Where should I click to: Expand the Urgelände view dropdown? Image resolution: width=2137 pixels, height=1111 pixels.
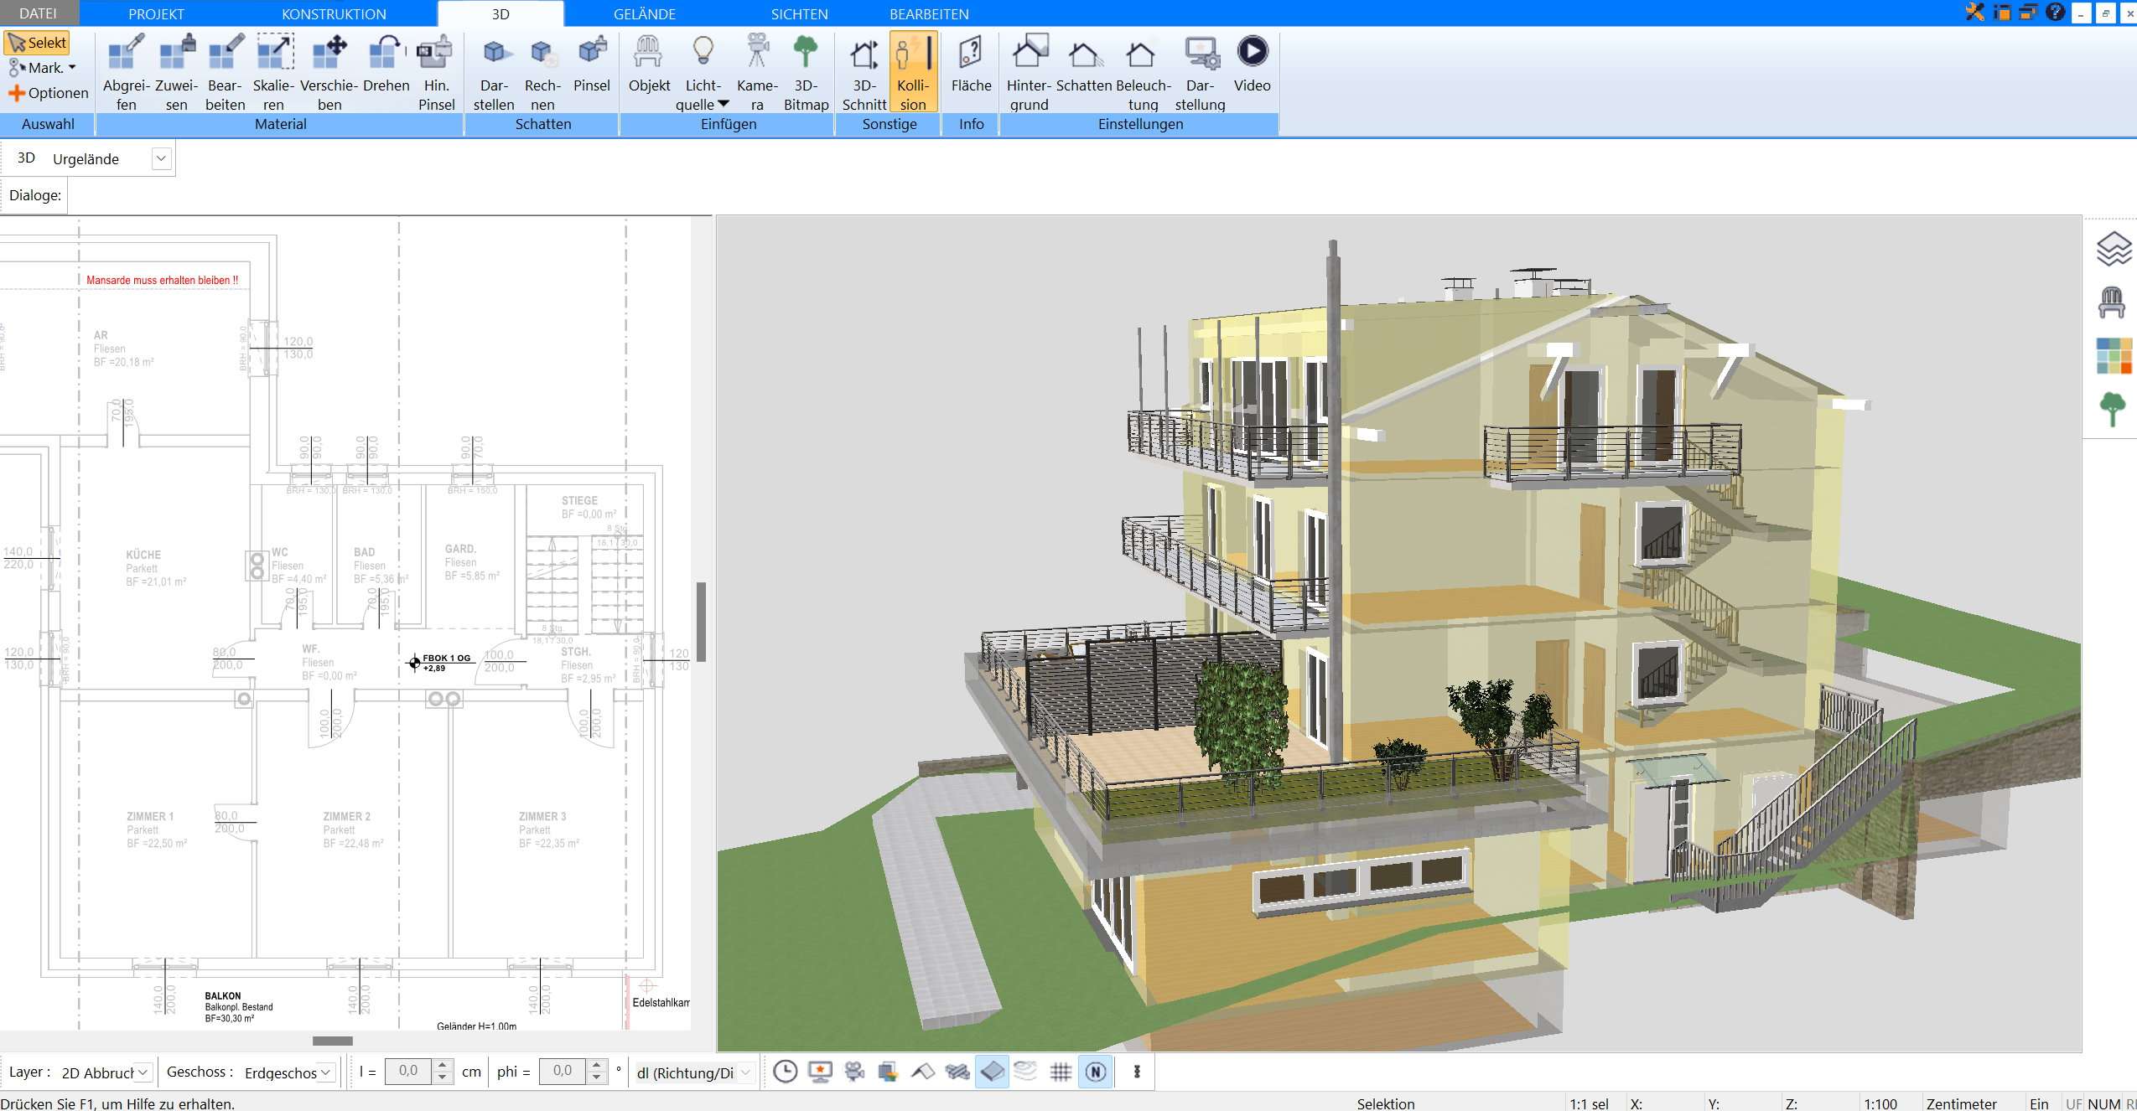[x=161, y=158]
